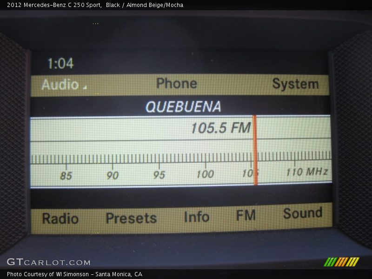Screen dimensions: 372x279
Task: Choose the FM band option
Action: [x=246, y=215]
